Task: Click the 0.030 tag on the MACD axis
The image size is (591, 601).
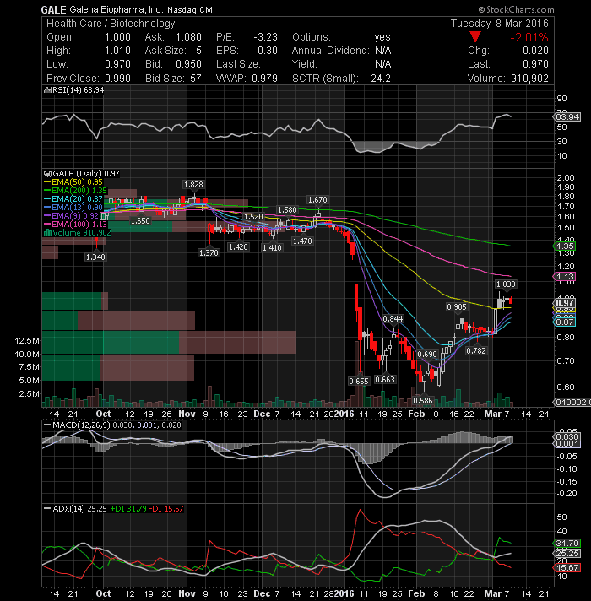Action: tap(567, 437)
